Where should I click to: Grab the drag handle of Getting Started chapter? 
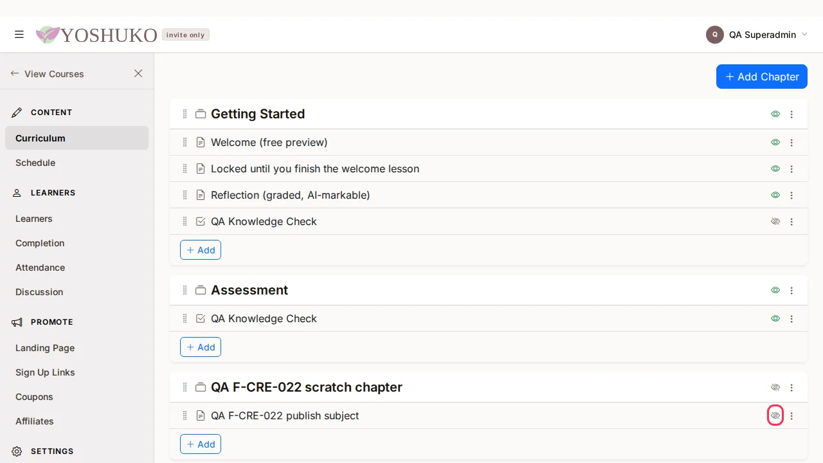[185, 114]
